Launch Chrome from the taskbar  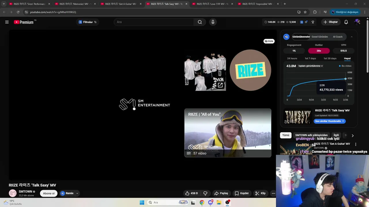[x=202, y=202]
